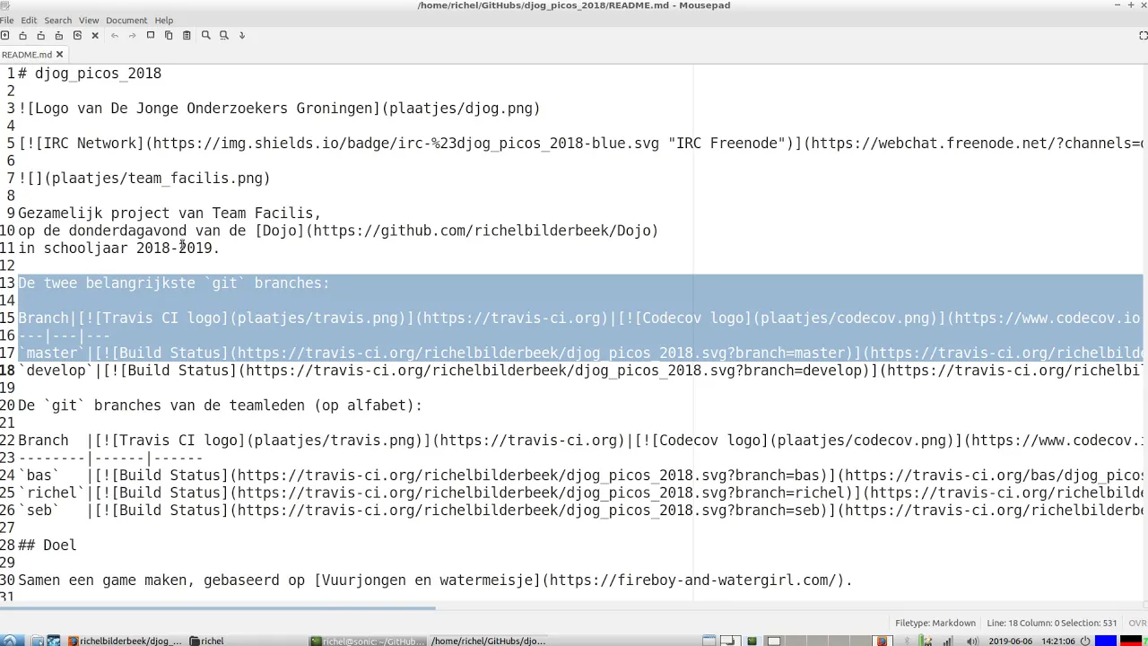Click the `seb` branch table row

[580, 511]
